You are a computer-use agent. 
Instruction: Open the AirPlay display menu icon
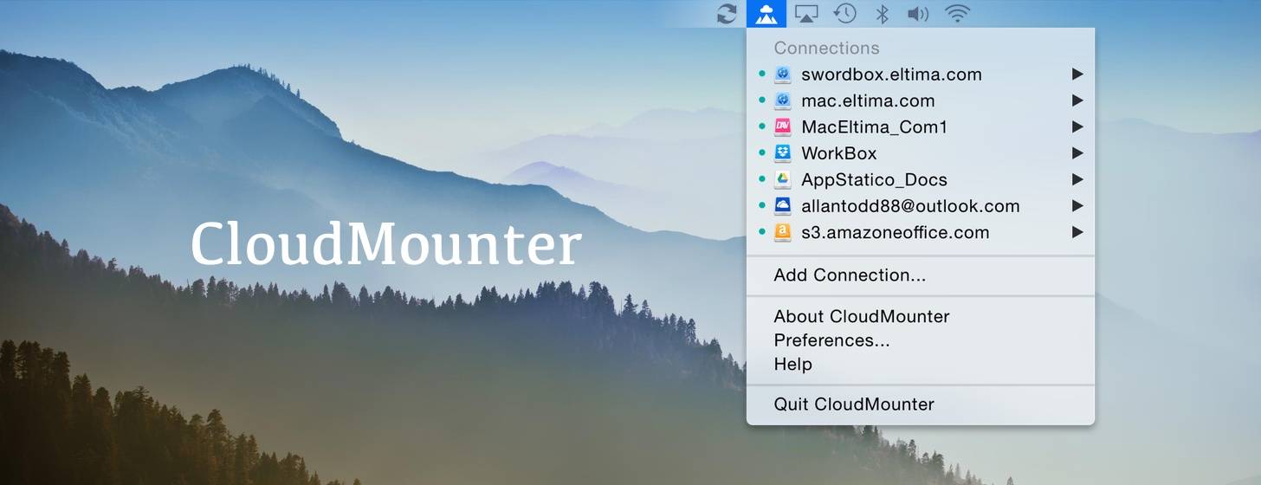806,14
